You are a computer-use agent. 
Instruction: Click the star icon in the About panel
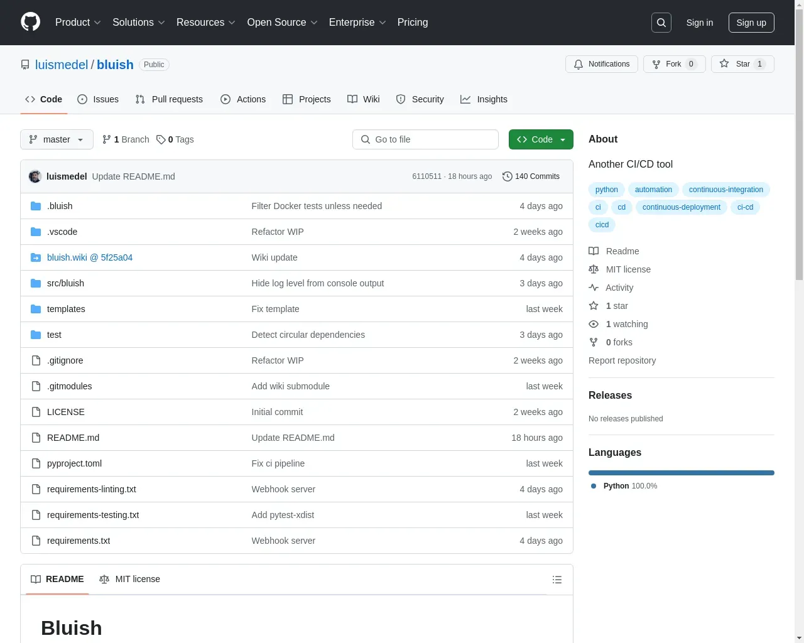pyautogui.click(x=594, y=306)
